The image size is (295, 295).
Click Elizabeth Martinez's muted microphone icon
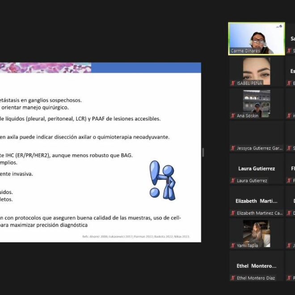233,213
